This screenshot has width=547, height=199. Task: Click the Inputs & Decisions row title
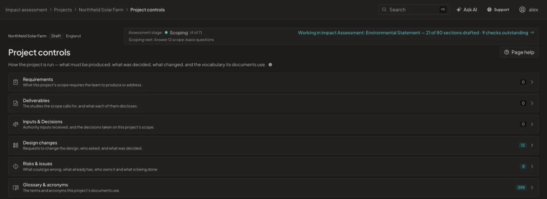(x=42, y=121)
